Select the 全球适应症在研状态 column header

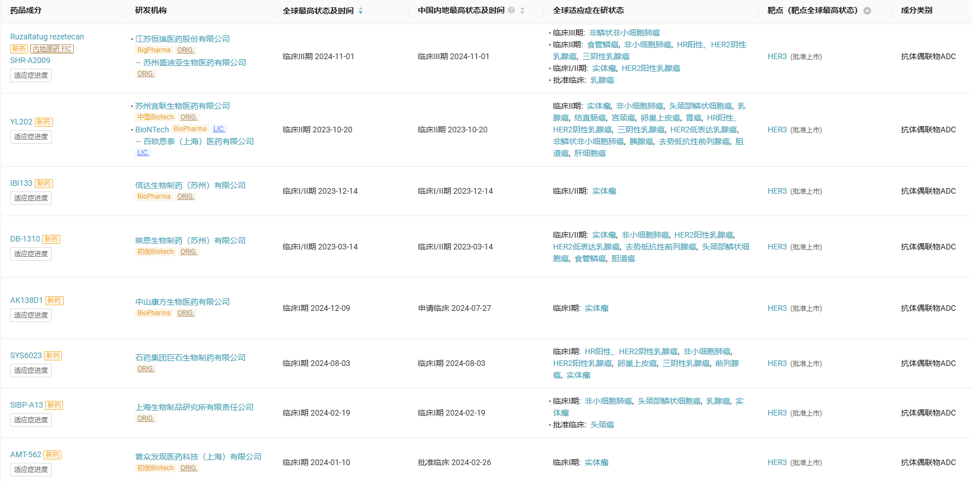(588, 10)
